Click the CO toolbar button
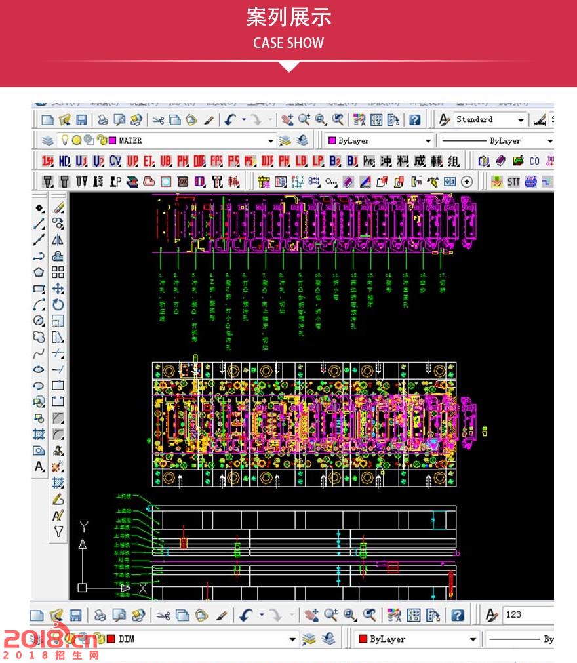 534,161
